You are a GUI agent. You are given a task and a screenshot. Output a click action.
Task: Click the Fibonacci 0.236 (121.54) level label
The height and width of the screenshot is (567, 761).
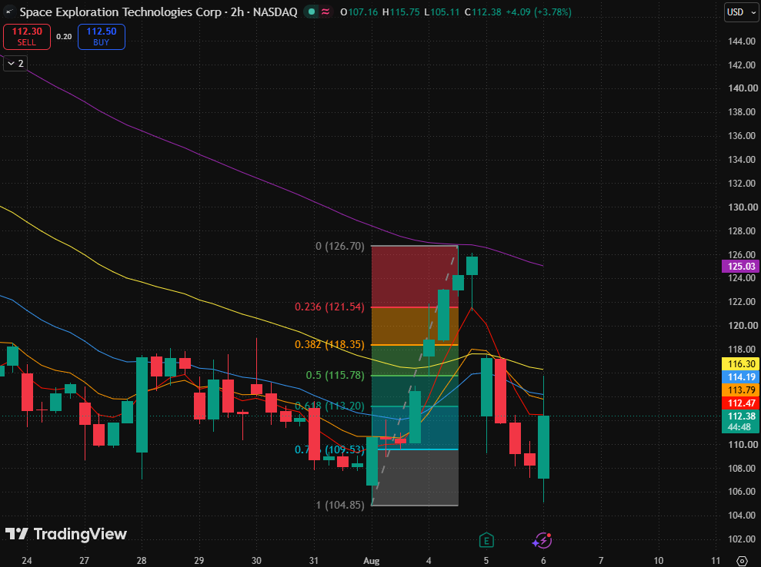tap(329, 307)
